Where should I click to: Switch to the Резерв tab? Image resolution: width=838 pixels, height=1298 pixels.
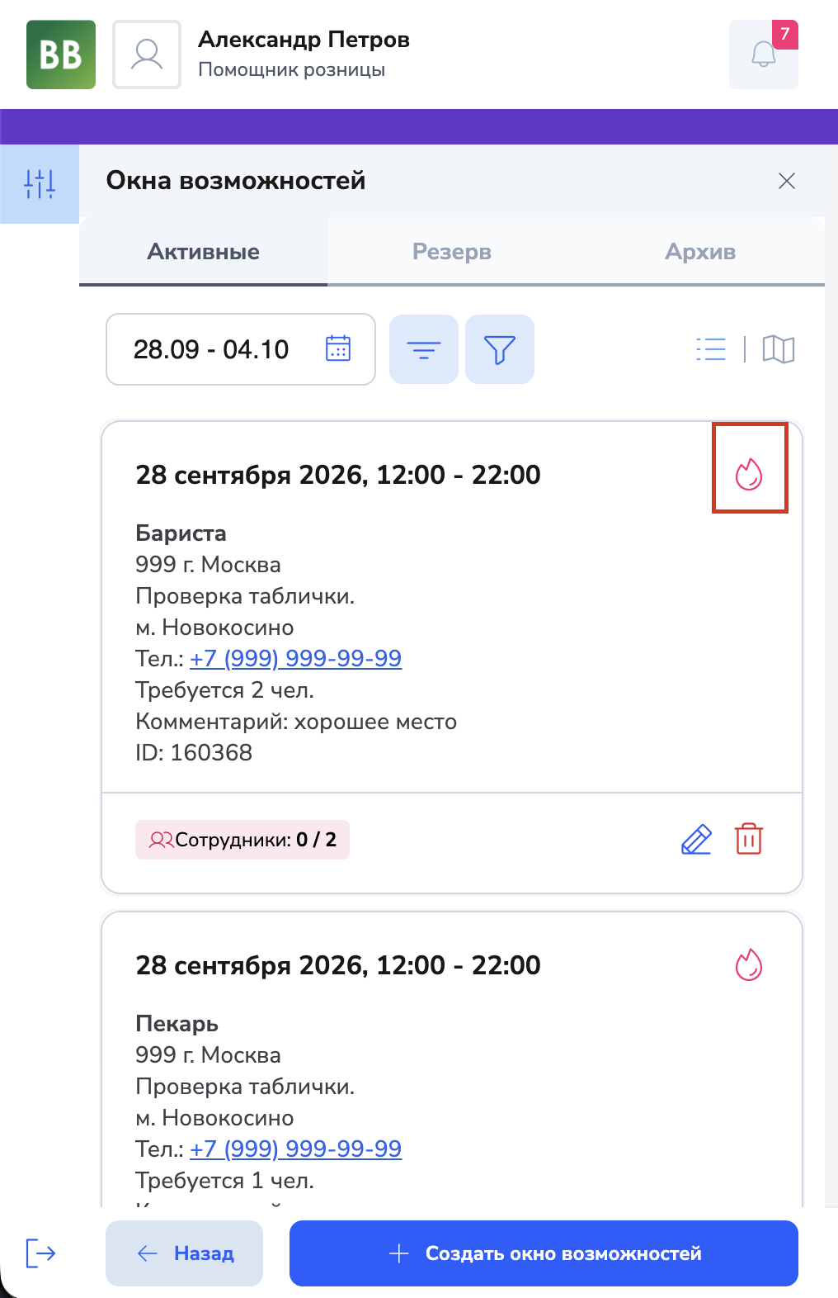coord(452,252)
